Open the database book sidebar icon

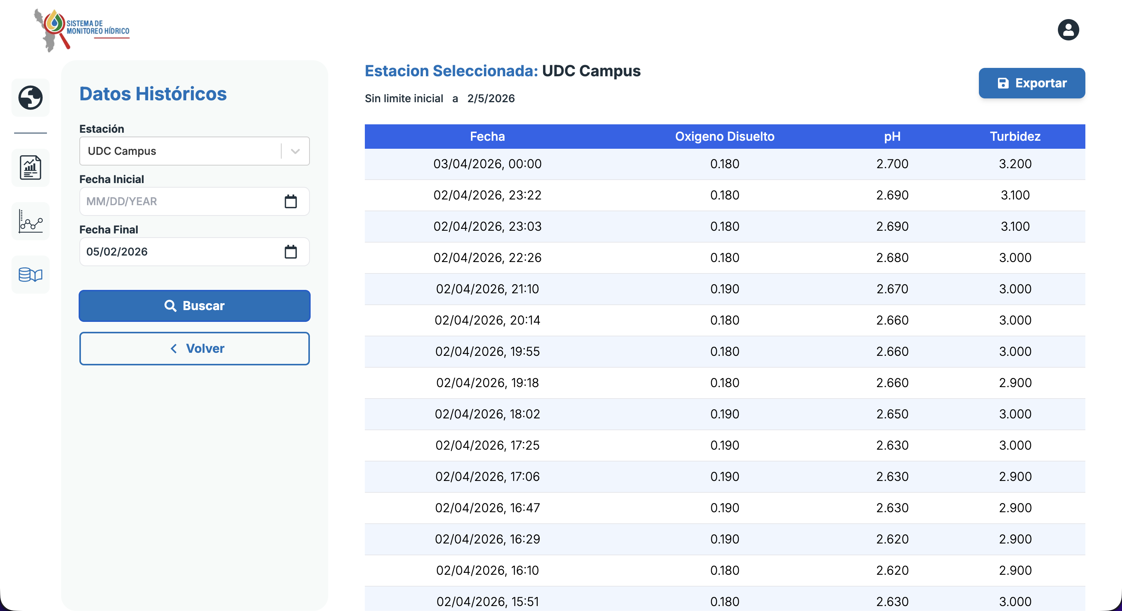tap(31, 275)
